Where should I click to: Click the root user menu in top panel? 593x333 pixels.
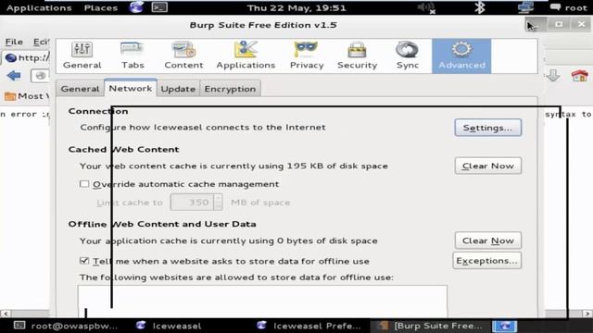click(x=569, y=7)
